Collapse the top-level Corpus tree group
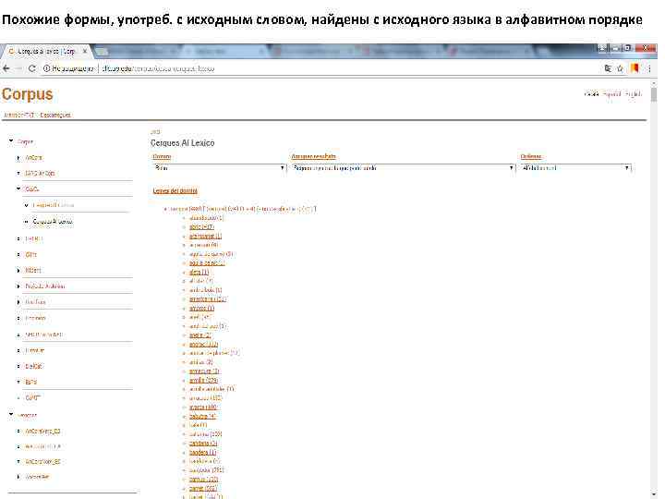This screenshot has height=499, width=665. tap(11, 141)
